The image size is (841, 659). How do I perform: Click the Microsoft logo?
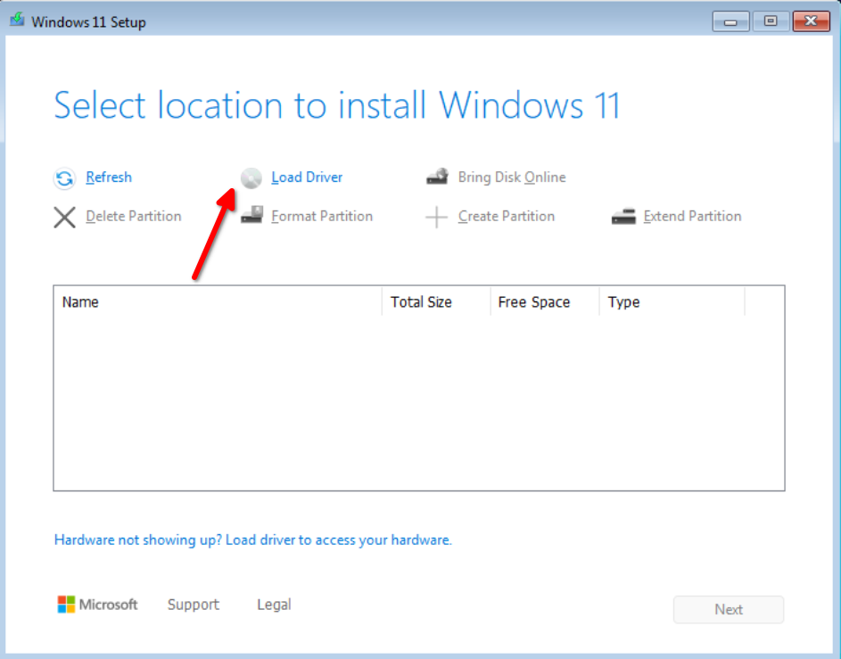pyautogui.click(x=97, y=605)
